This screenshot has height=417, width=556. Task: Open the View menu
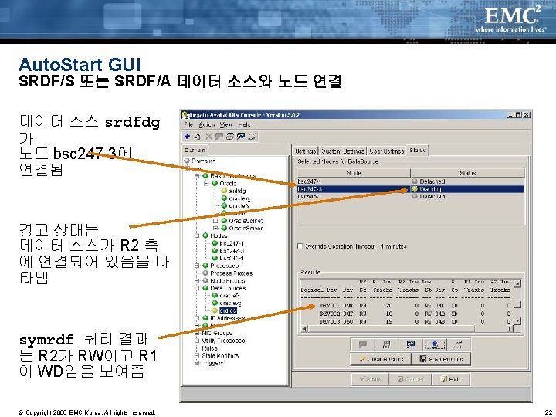point(225,124)
